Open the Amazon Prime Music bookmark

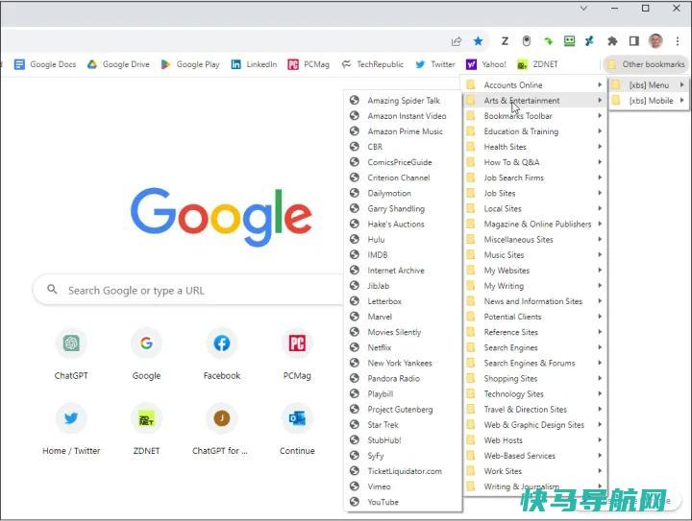click(x=403, y=131)
